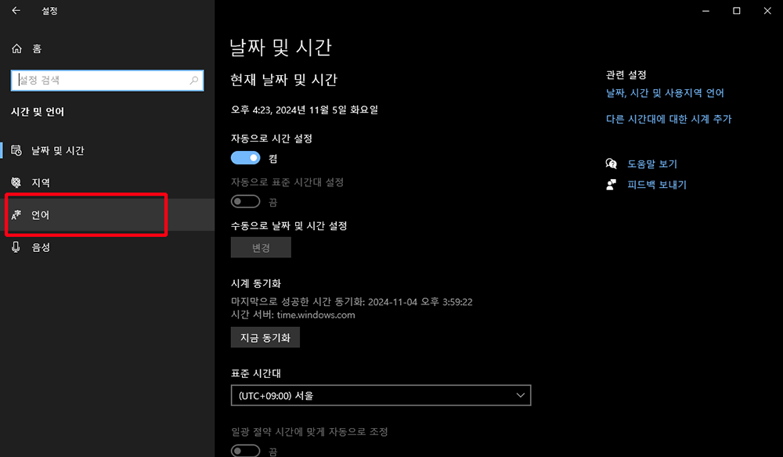The width and height of the screenshot is (783, 457).
Task: Open the 홈 settings page
Action: [x=107, y=49]
